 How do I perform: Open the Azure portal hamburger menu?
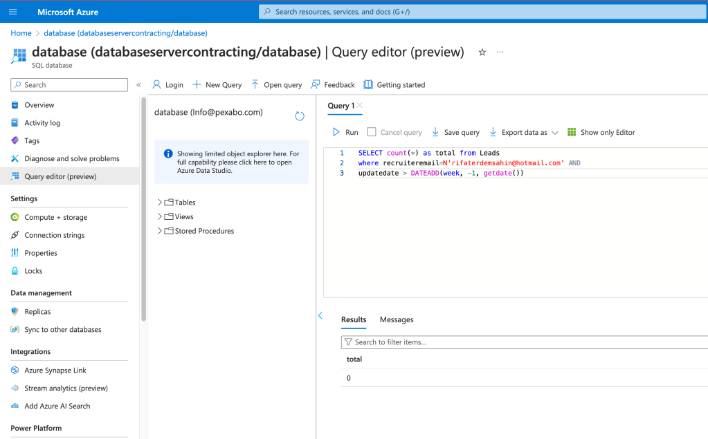(12, 12)
